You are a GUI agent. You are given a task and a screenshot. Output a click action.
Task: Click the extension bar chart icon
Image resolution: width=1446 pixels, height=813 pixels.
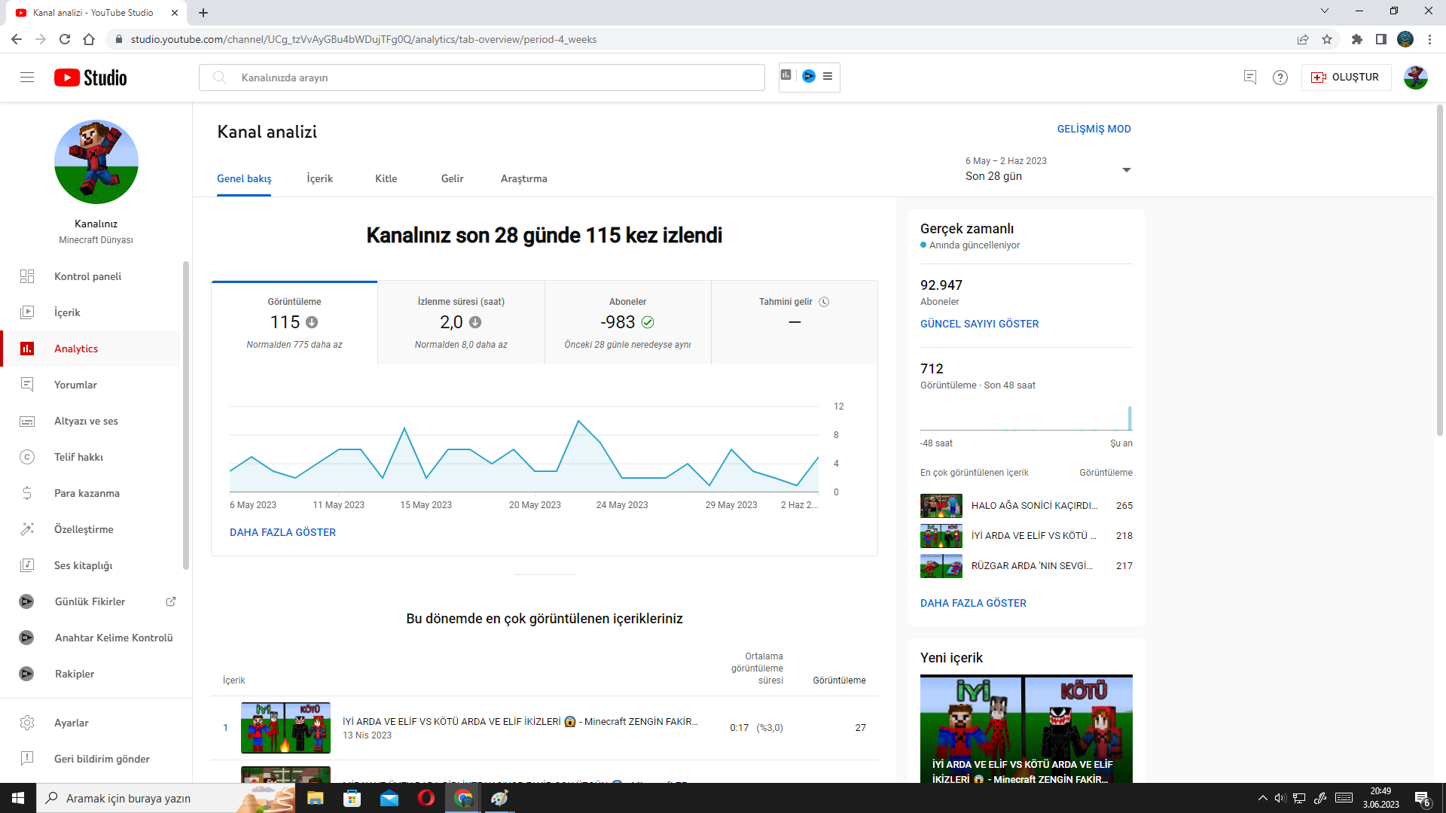click(x=786, y=75)
